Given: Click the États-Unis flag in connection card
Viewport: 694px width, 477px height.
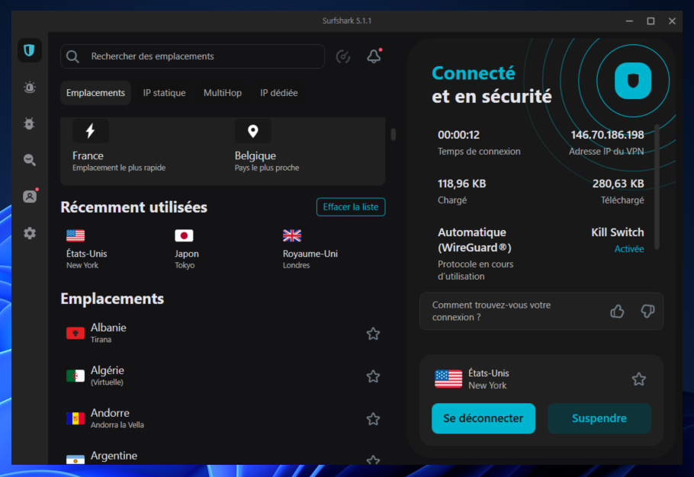Looking at the screenshot, I should [448, 379].
